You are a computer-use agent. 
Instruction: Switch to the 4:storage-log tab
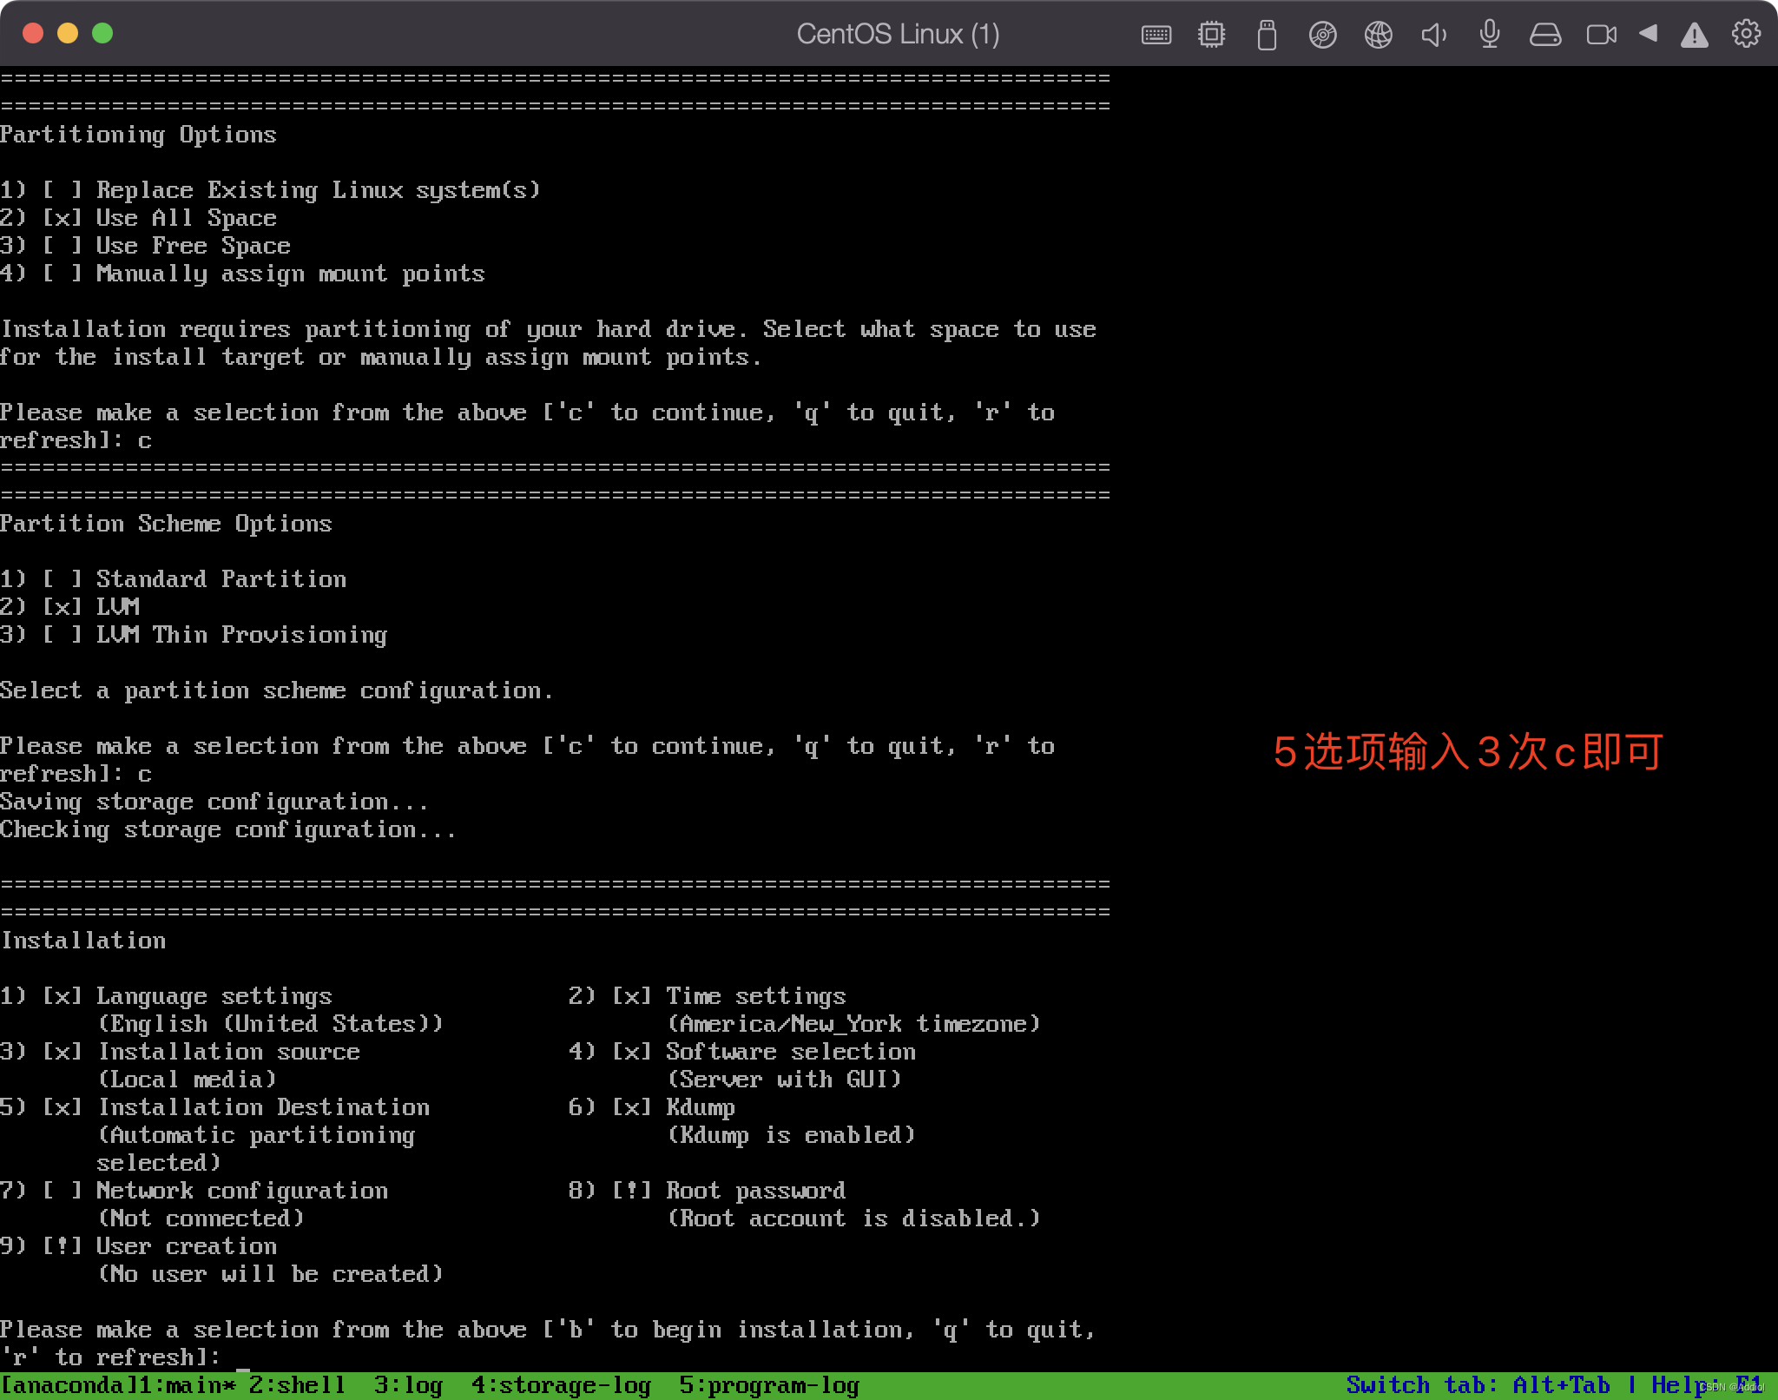pos(561,1384)
